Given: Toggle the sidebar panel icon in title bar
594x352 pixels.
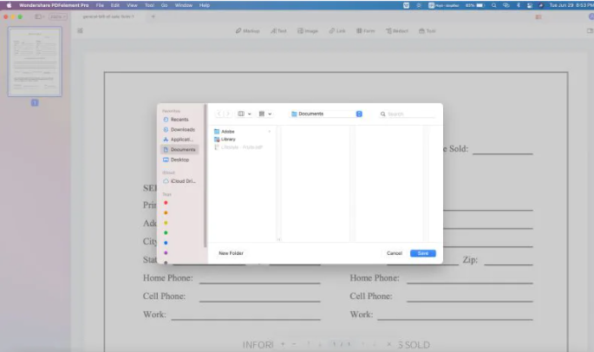Looking at the screenshot, I should pyautogui.click(x=39, y=16).
